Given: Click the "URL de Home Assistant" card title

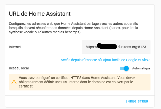Looking at the screenshot, I should coord(40,14).
